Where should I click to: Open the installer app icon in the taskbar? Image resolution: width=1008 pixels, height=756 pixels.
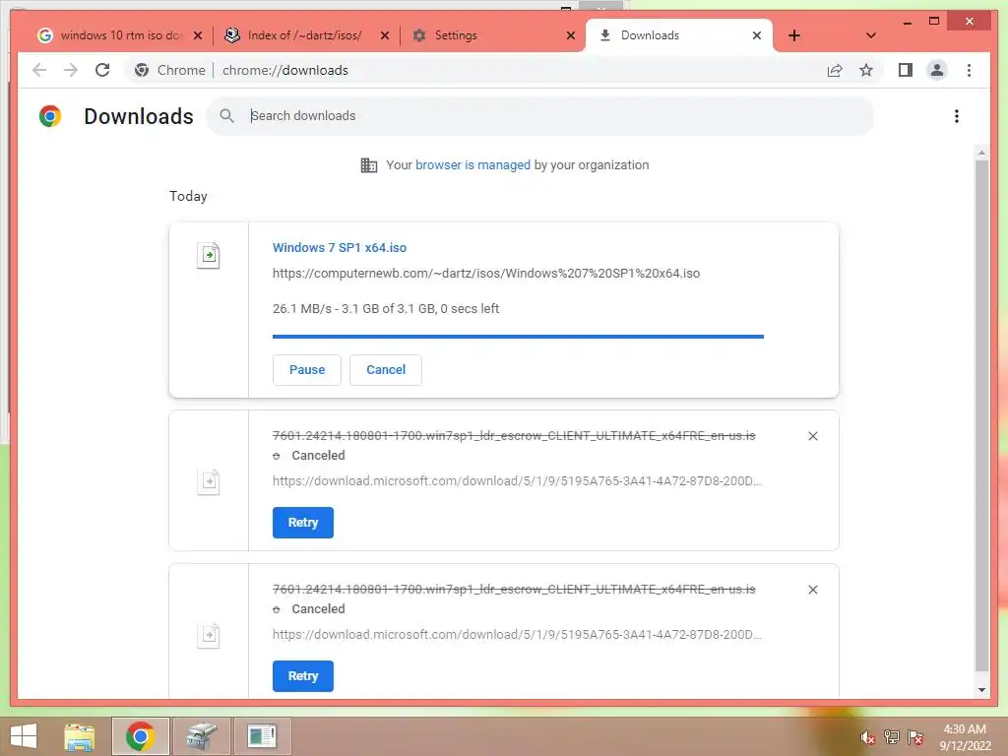pyautogui.click(x=202, y=736)
